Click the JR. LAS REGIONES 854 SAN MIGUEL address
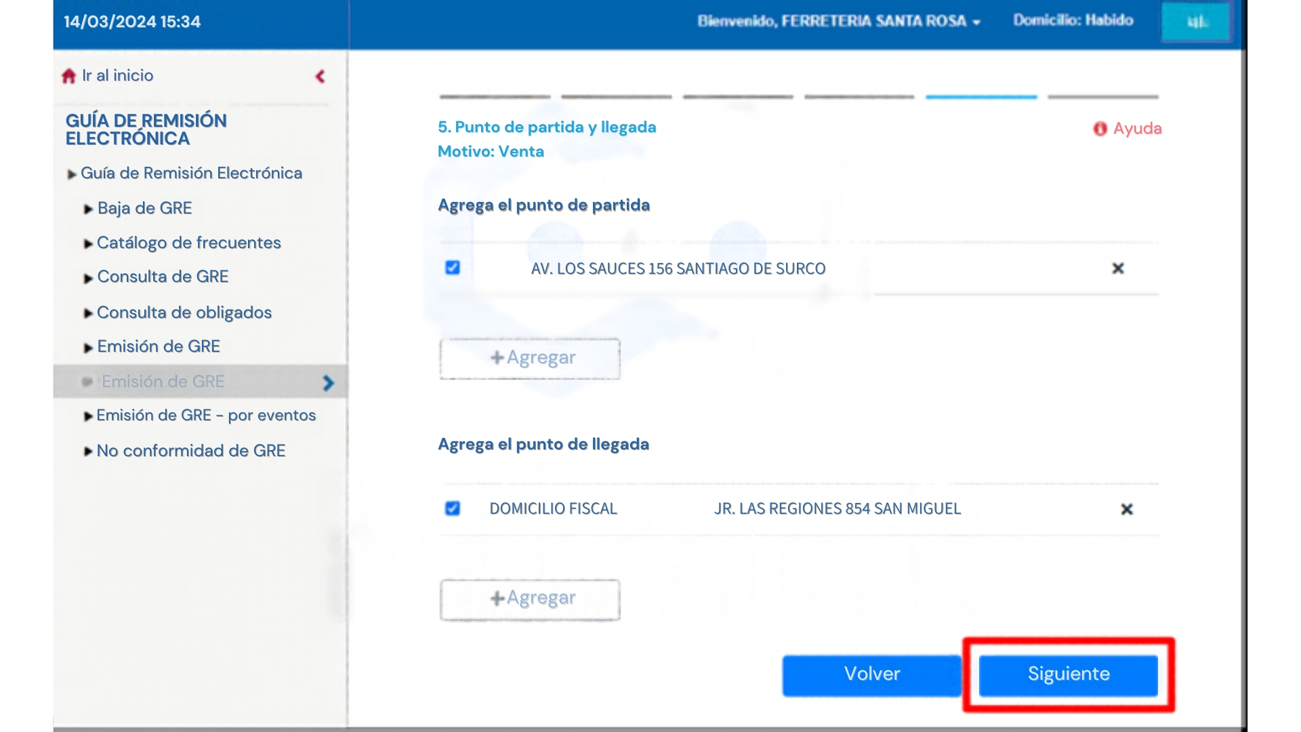This screenshot has height=732, width=1301. coord(838,508)
